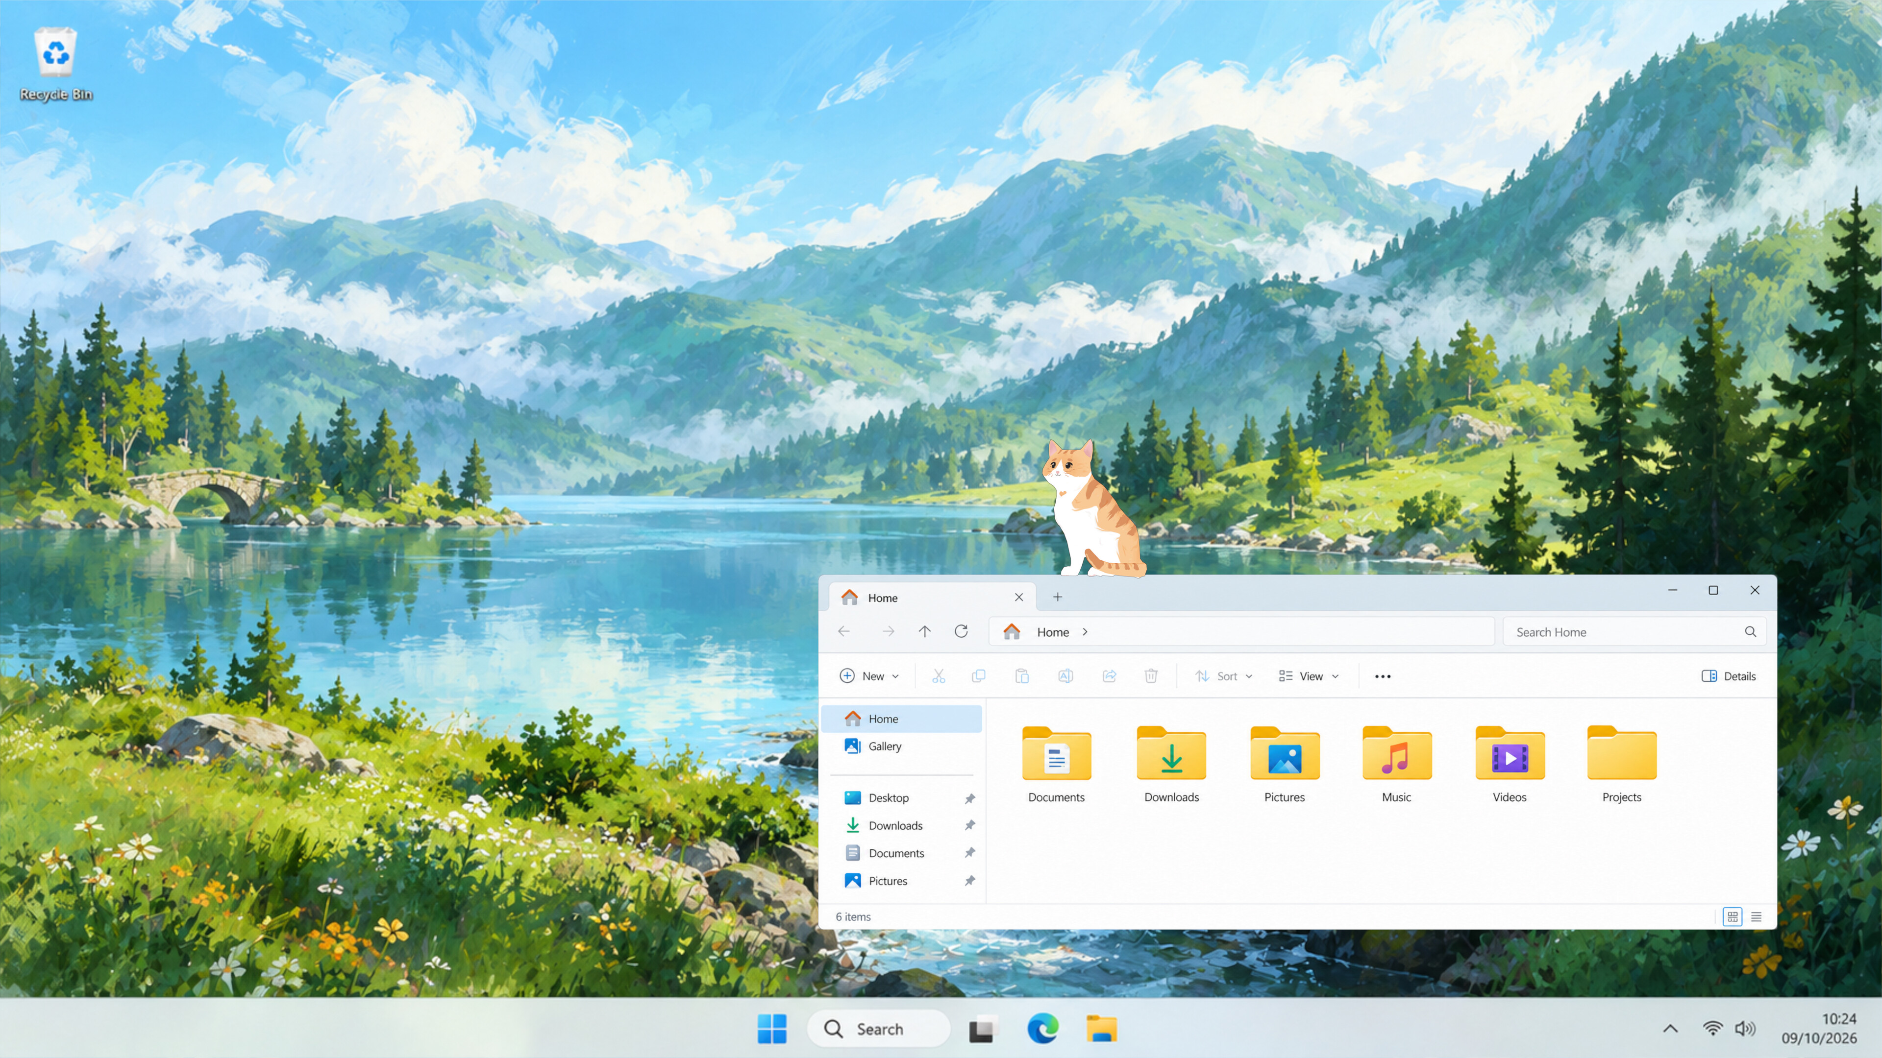
Task: Click the Cut scissors icon in toolbar
Action: 938,676
